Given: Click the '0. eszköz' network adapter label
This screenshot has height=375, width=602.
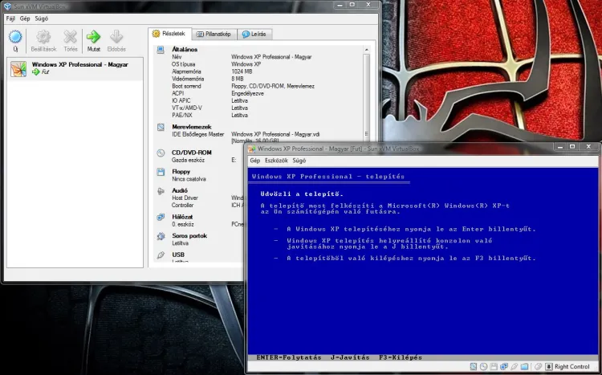Looking at the screenshot, I should 183,224.
